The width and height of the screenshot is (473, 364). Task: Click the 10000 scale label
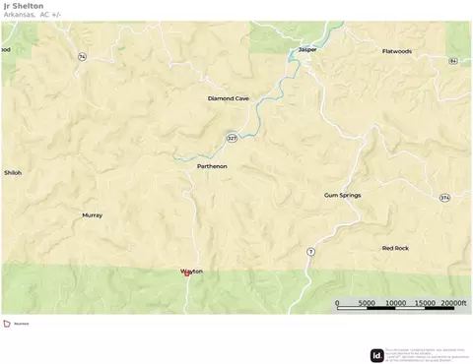[x=395, y=303]
